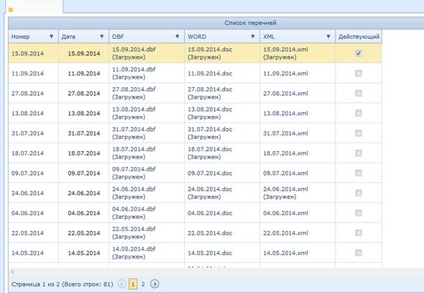Check Действующий checkbox for 11.09.2014 row
The height and width of the screenshot is (293, 424).
pos(359,73)
